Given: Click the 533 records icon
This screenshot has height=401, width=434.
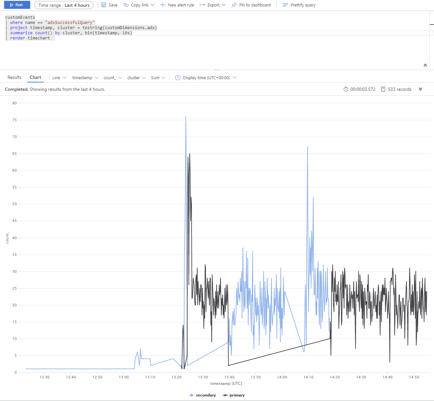Looking at the screenshot, I should click(383, 89).
